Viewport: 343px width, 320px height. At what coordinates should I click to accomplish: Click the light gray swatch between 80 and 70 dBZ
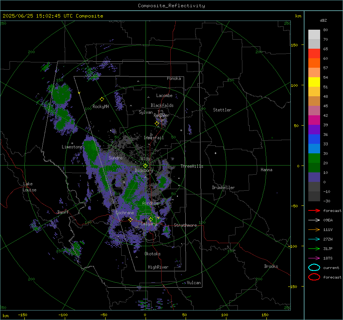coord(314,35)
